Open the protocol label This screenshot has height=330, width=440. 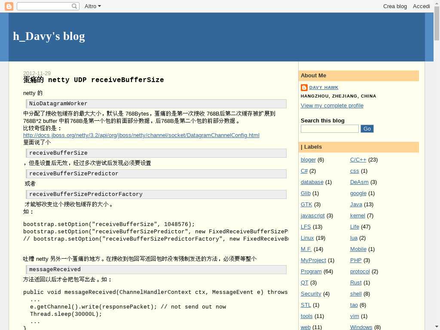[x=360, y=272]
